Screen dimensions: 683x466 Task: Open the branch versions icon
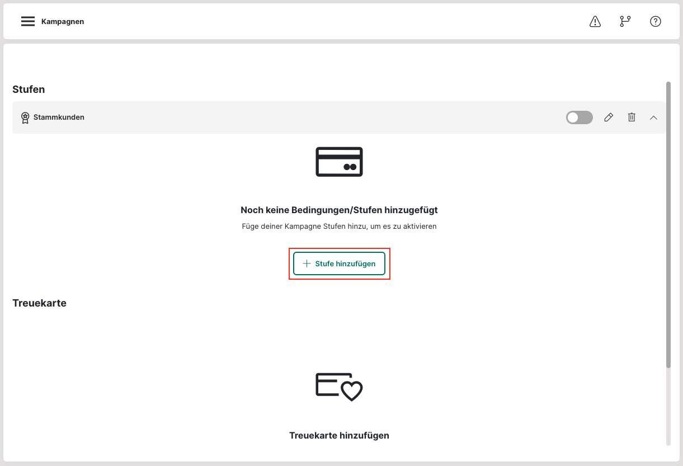pos(625,22)
